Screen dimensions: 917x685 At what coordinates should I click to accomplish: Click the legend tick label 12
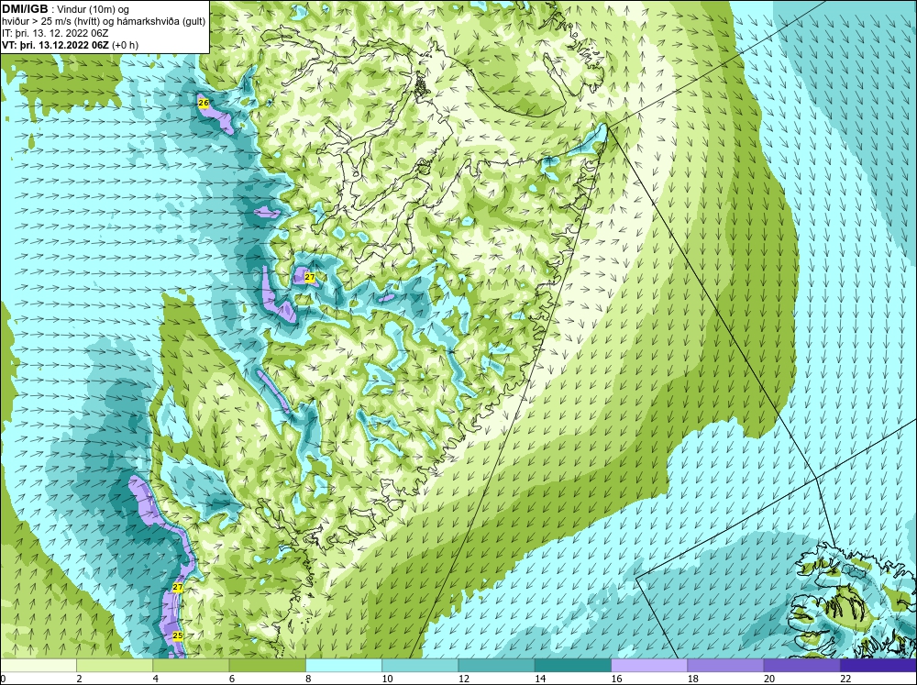coord(463,679)
